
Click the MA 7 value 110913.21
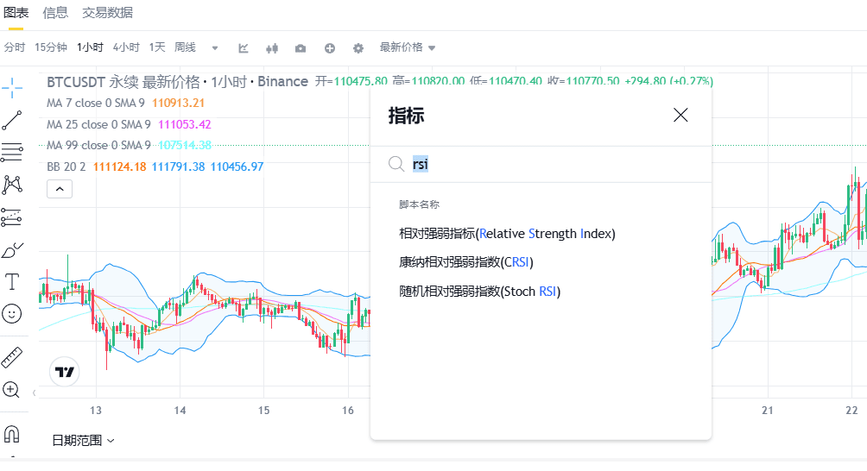click(x=179, y=104)
